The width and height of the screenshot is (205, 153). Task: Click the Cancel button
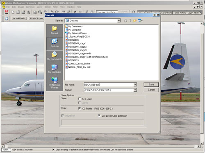[x=151, y=90]
